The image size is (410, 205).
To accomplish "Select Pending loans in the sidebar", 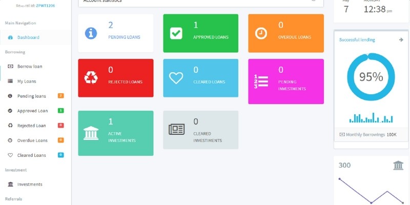I will (31, 96).
